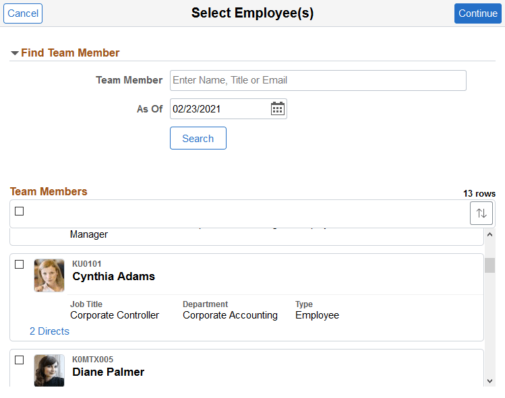Click the Find Team Member heading

tap(70, 53)
